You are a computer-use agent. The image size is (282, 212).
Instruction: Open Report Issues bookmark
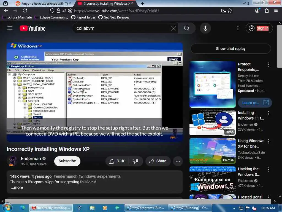[x=83, y=17]
